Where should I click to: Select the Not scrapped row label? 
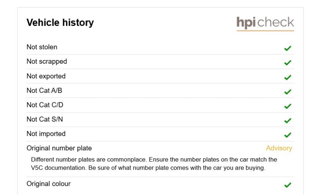pos(47,61)
